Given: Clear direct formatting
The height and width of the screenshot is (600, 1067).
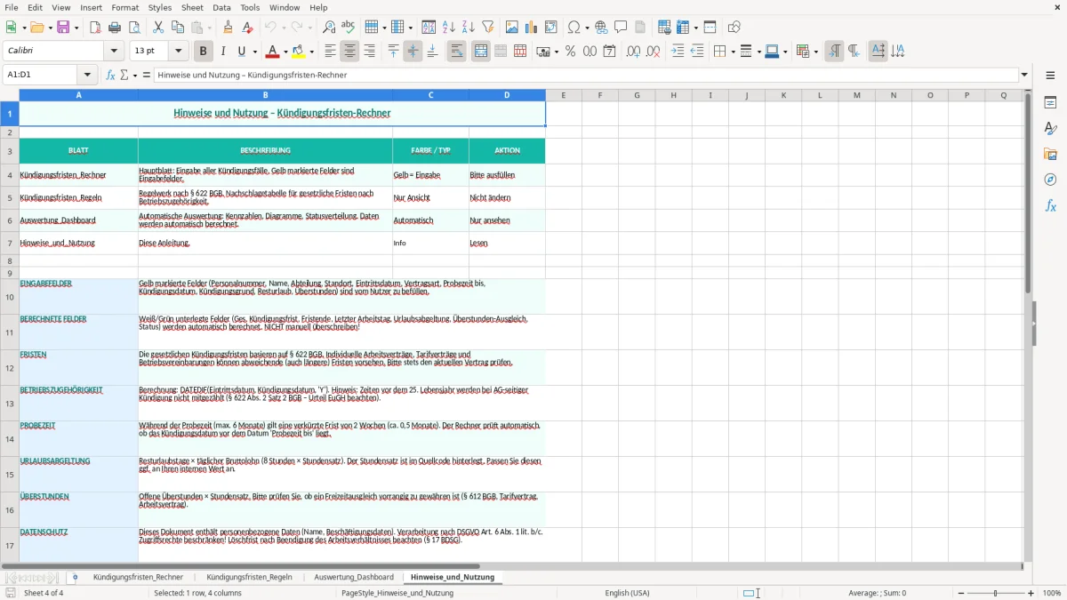Looking at the screenshot, I should 247,28.
